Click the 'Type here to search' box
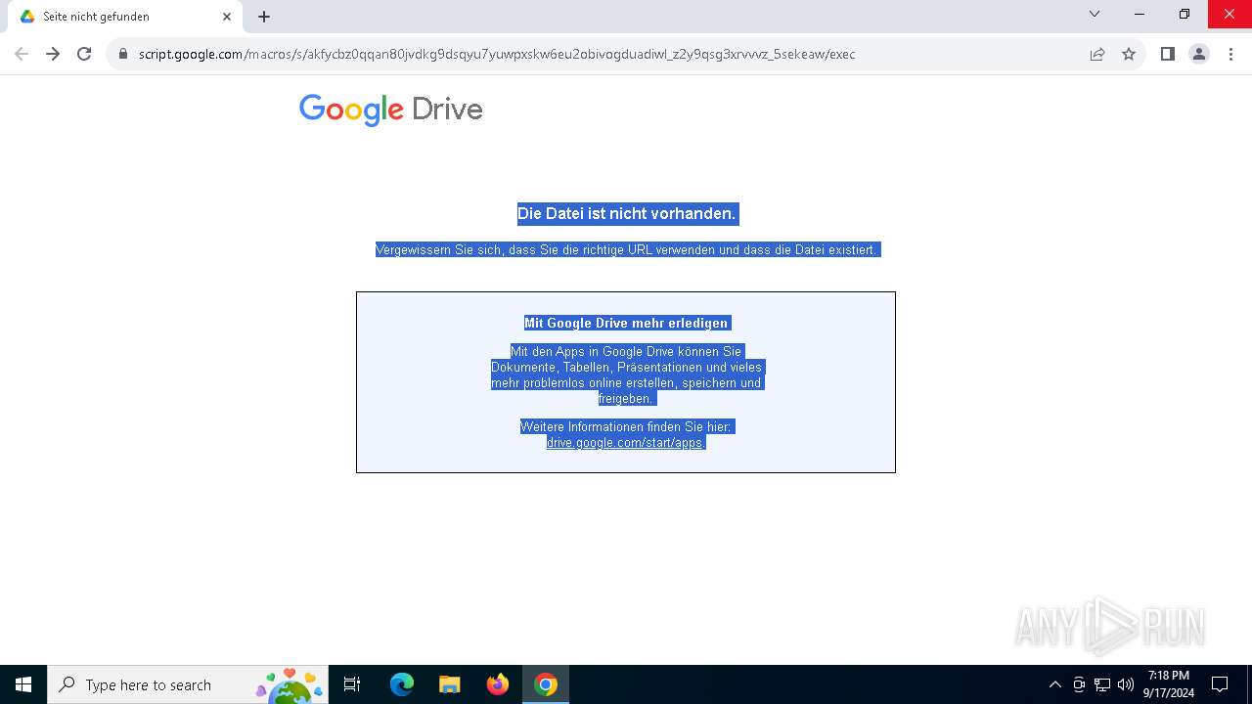 click(188, 684)
